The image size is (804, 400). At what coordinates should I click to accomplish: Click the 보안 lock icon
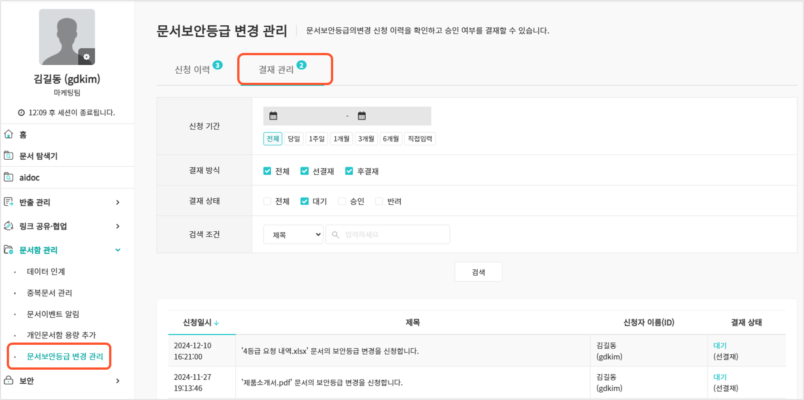[x=9, y=381]
